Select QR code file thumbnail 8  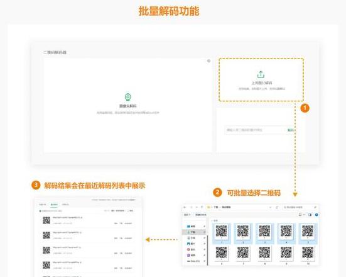pyautogui.click(x=264, y=255)
